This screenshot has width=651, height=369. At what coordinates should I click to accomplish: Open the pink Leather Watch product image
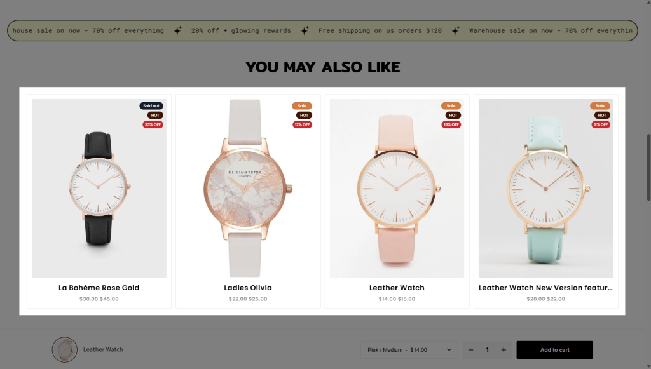(397, 188)
